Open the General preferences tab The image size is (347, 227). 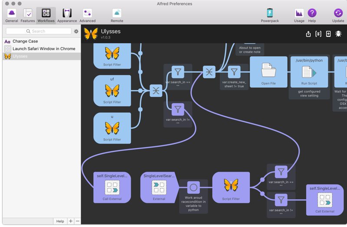pyautogui.click(x=12, y=16)
